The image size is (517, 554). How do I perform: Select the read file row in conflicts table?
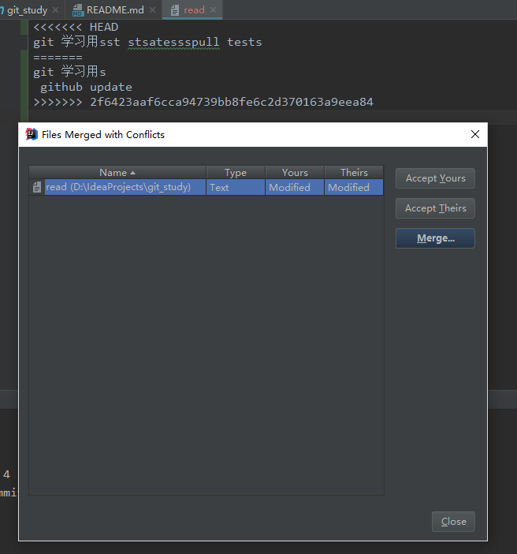click(206, 187)
